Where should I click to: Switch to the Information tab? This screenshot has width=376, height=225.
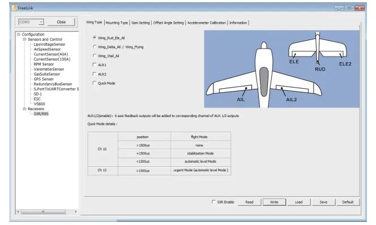238,23
